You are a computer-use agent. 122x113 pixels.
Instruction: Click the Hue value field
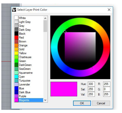point(91,84)
